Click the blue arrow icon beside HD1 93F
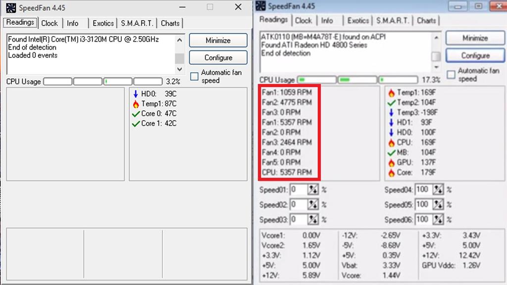Image resolution: width=507 pixels, height=285 pixels. [392, 123]
